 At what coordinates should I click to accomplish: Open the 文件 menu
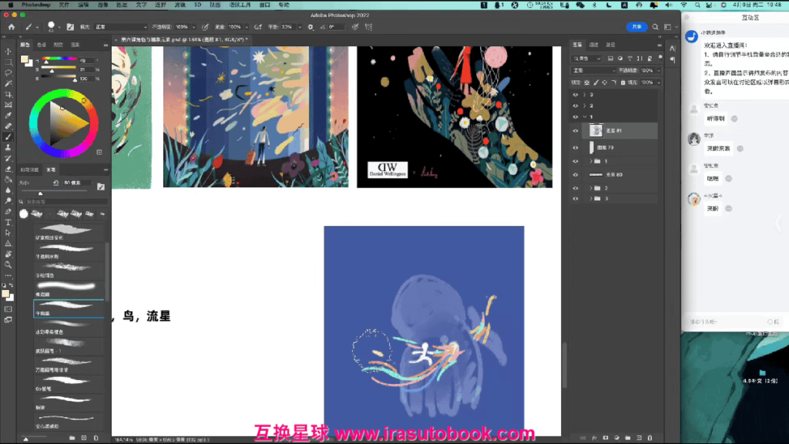tap(64, 5)
